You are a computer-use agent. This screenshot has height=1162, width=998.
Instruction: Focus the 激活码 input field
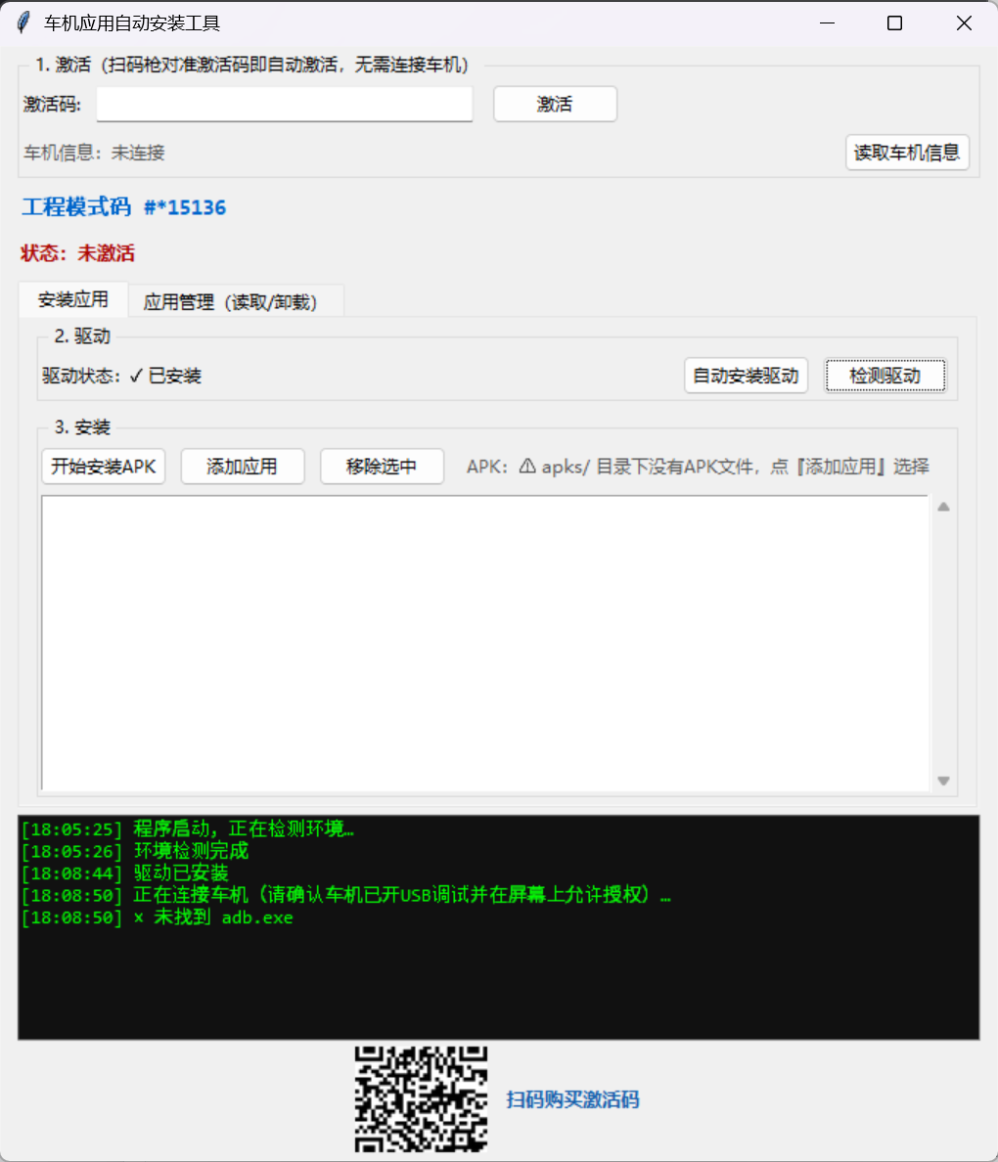click(285, 105)
